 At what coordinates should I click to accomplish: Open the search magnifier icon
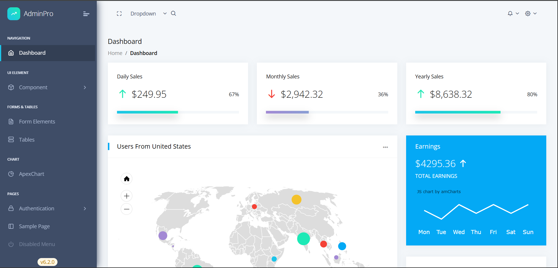point(174,13)
